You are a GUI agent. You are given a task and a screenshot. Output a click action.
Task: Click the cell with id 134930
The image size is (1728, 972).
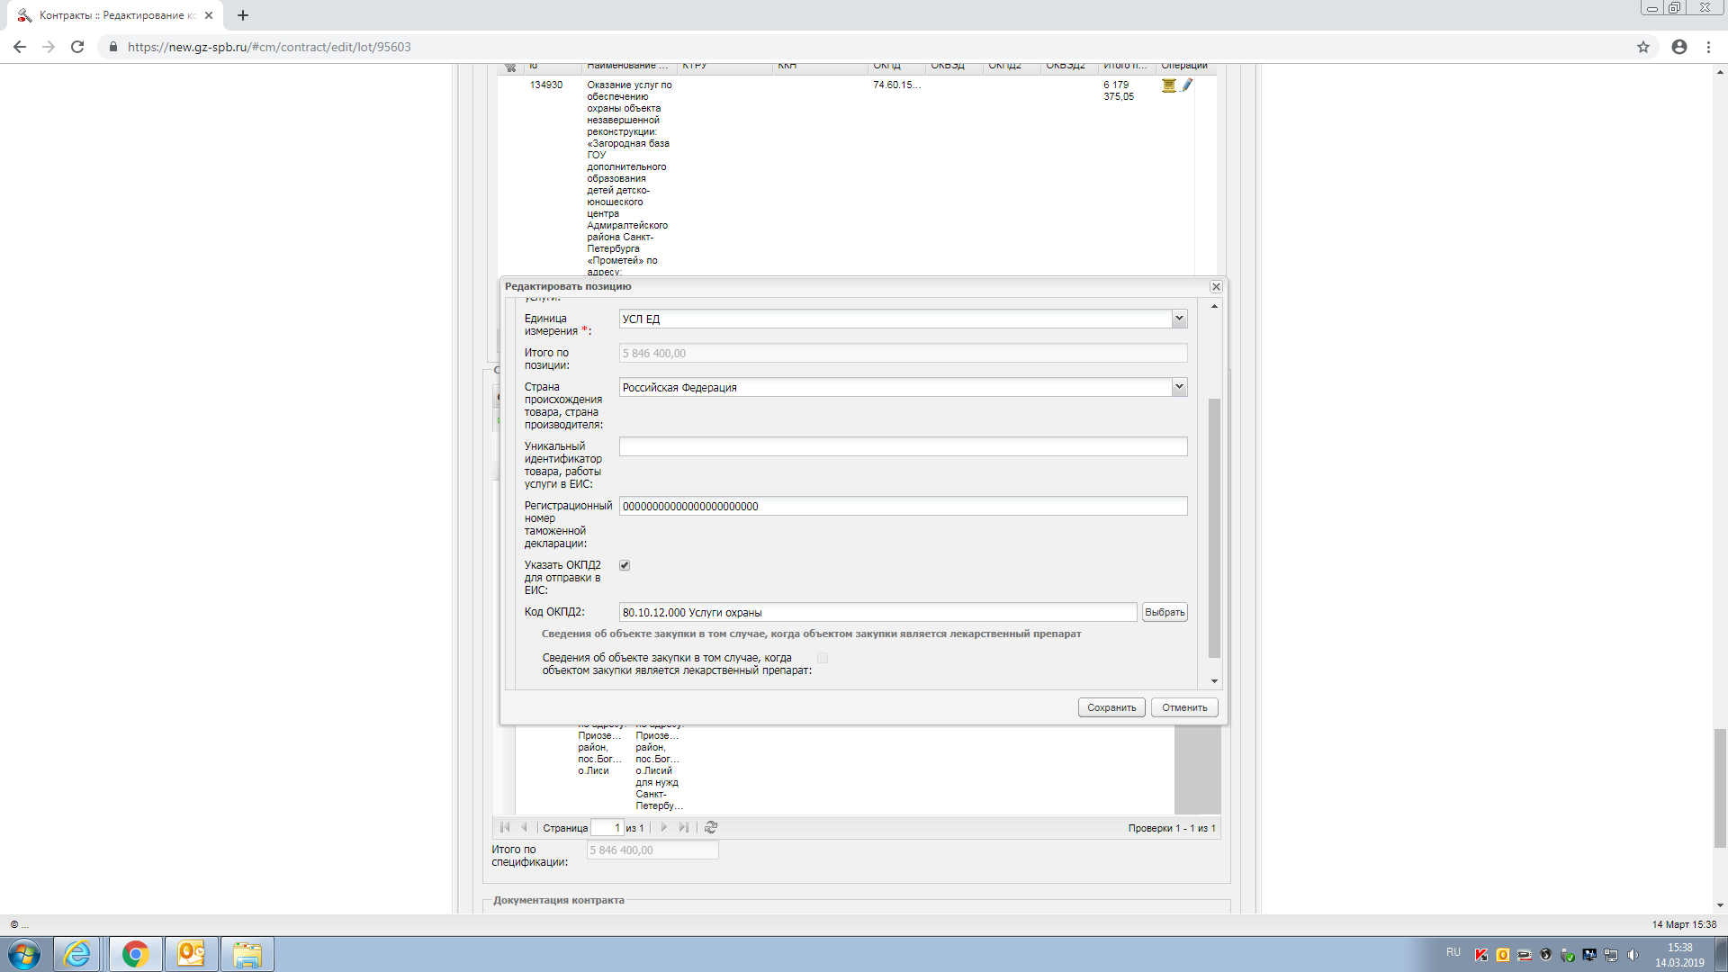point(546,85)
